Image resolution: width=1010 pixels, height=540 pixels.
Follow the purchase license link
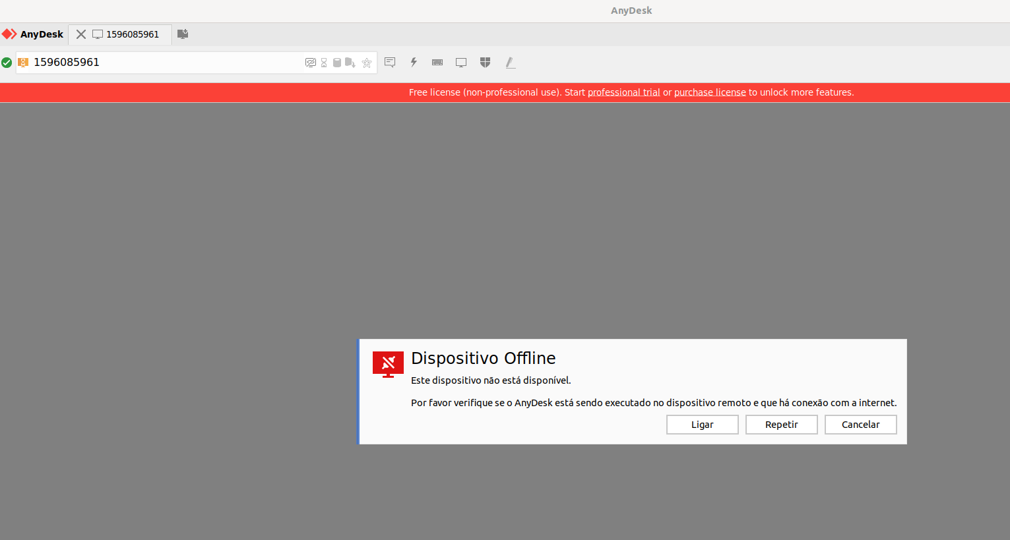click(x=710, y=92)
